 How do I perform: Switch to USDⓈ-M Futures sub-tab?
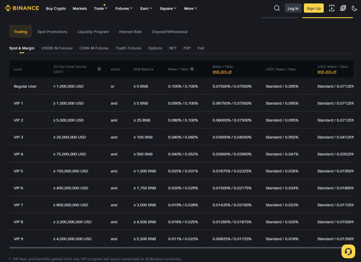click(57, 48)
